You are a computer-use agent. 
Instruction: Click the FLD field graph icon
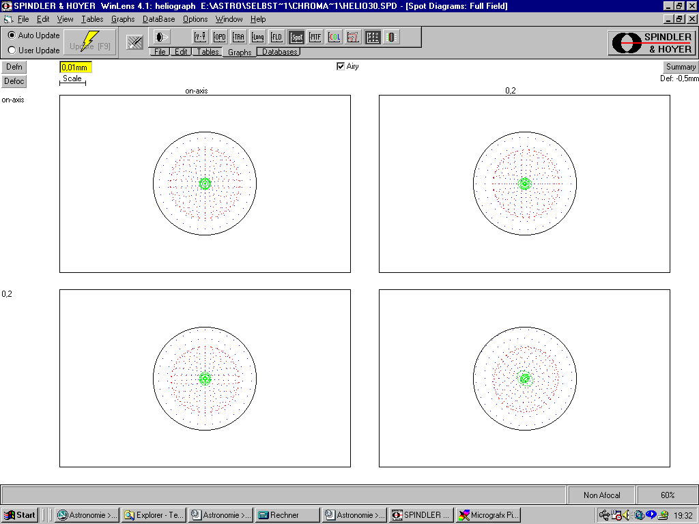click(277, 37)
